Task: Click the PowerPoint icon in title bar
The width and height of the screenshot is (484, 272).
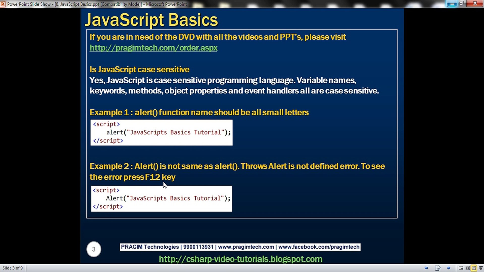Action: 3,4
